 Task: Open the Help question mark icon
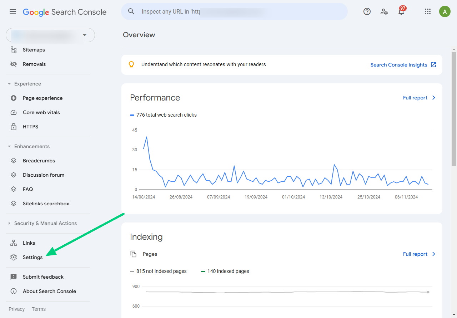[367, 11]
